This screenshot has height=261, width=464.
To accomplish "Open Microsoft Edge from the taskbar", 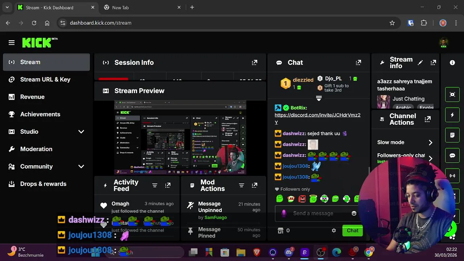I will click(337, 252).
